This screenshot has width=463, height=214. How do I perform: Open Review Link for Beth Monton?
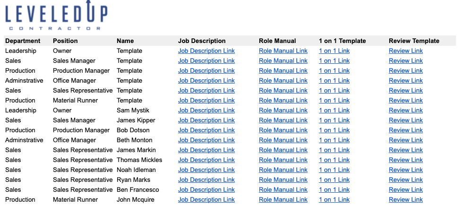405,140
